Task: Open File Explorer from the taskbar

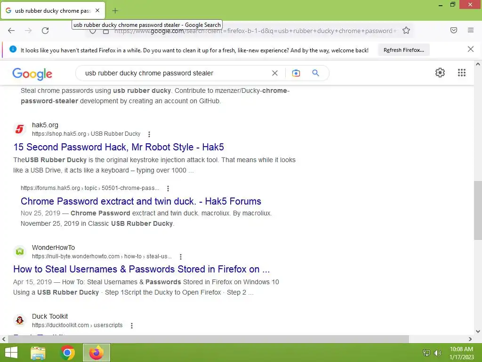Action: point(38,353)
